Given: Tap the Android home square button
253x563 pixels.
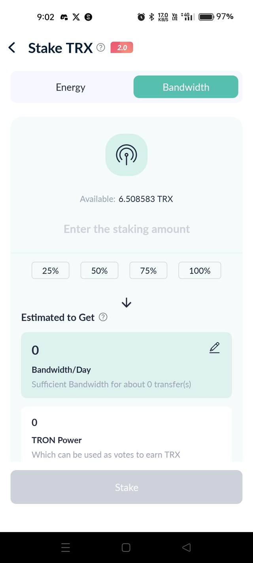Looking at the screenshot, I should tap(126, 548).
